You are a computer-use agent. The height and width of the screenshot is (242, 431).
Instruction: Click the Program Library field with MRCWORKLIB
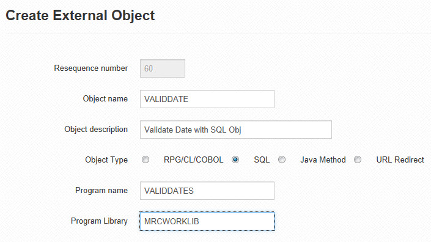[x=207, y=221]
